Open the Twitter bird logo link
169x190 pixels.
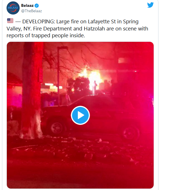(x=150, y=5)
